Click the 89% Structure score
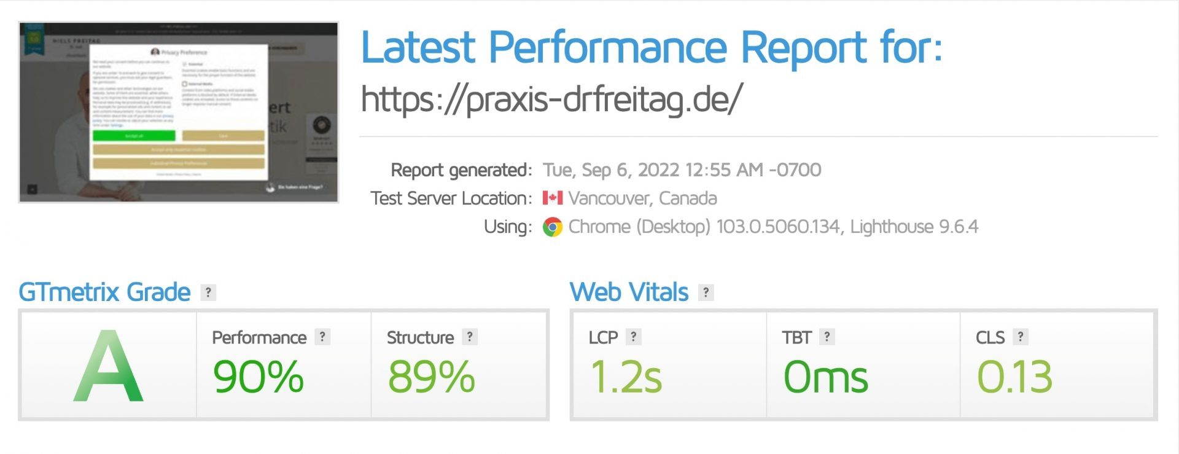The width and height of the screenshot is (1179, 454). pyautogui.click(x=432, y=377)
